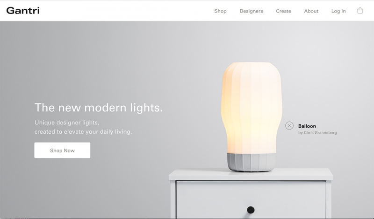This screenshot has width=374, height=219.
Task: Click the glowing Balloon lamp shade
Action: click(x=252, y=108)
